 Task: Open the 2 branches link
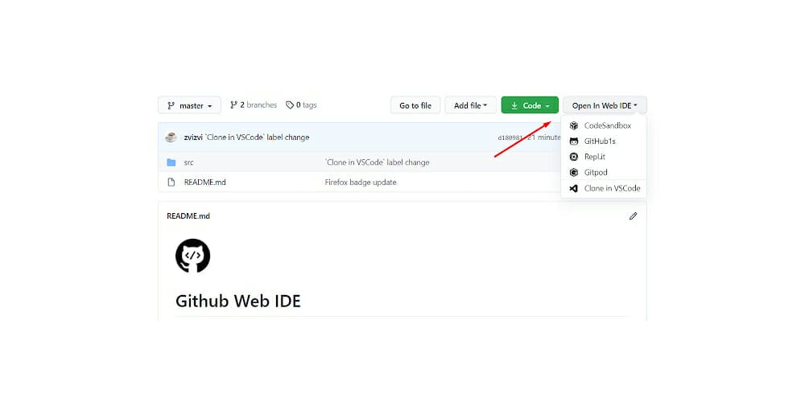pyautogui.click(x=254, y=105)
